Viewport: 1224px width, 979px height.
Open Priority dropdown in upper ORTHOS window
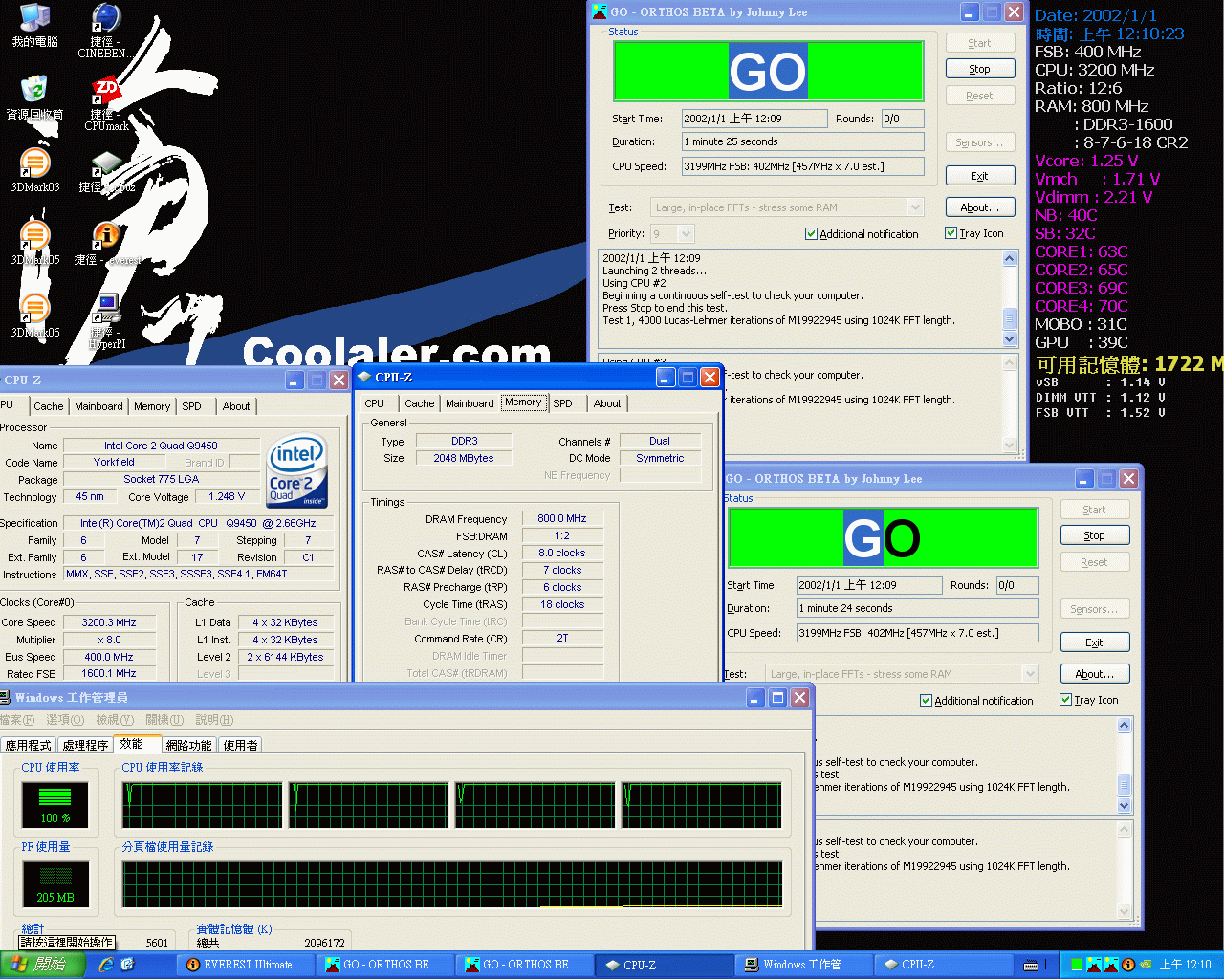686,233
